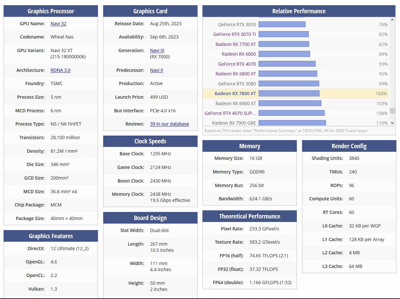Screen dimensions: 400x299
Task: Click the Radeon RX 7800 XT 100% bar
Action: point(289,94)
